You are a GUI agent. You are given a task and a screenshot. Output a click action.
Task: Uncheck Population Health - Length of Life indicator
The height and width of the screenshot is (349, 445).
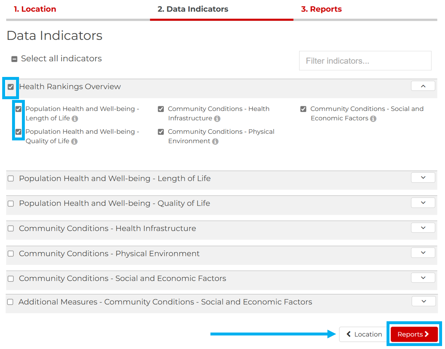(x=19, y=109)
